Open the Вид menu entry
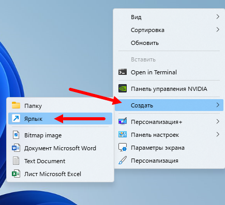225x205 pixels. 169,17
